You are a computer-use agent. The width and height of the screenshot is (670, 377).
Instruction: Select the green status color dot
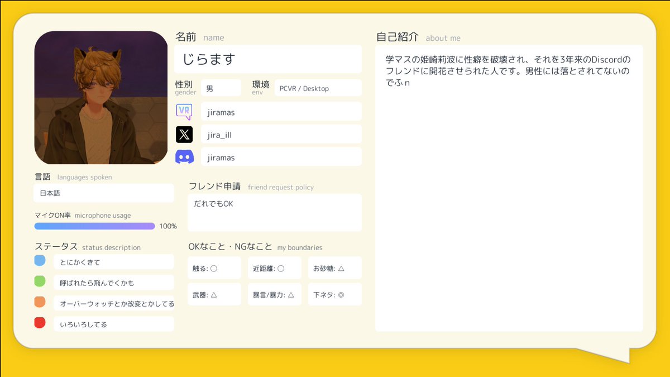(x=40, y=281)
